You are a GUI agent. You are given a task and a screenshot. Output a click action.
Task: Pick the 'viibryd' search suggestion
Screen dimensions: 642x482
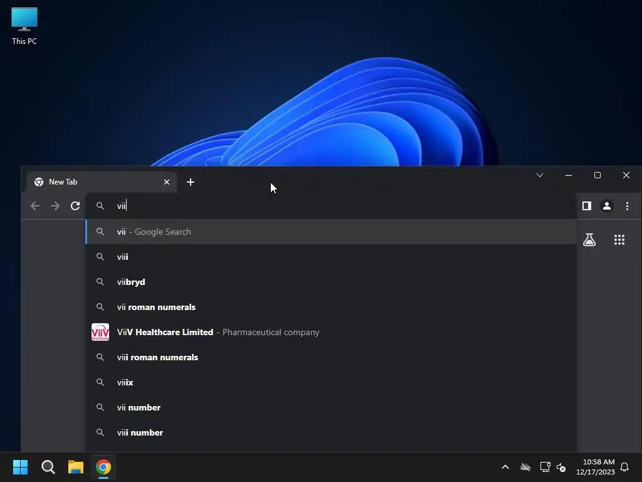331,282
